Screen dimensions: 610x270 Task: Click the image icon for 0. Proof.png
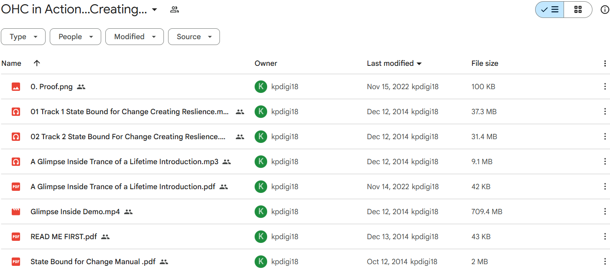[16, 87]
